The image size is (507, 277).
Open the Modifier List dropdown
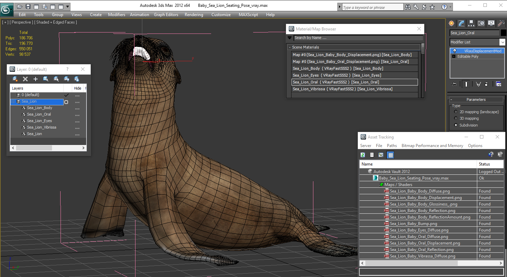(502, 42)
